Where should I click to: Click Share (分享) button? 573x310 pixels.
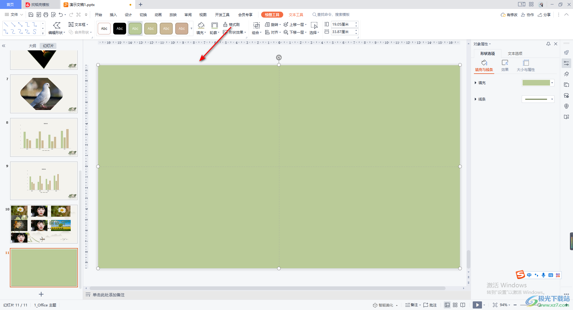click(544, 15)
